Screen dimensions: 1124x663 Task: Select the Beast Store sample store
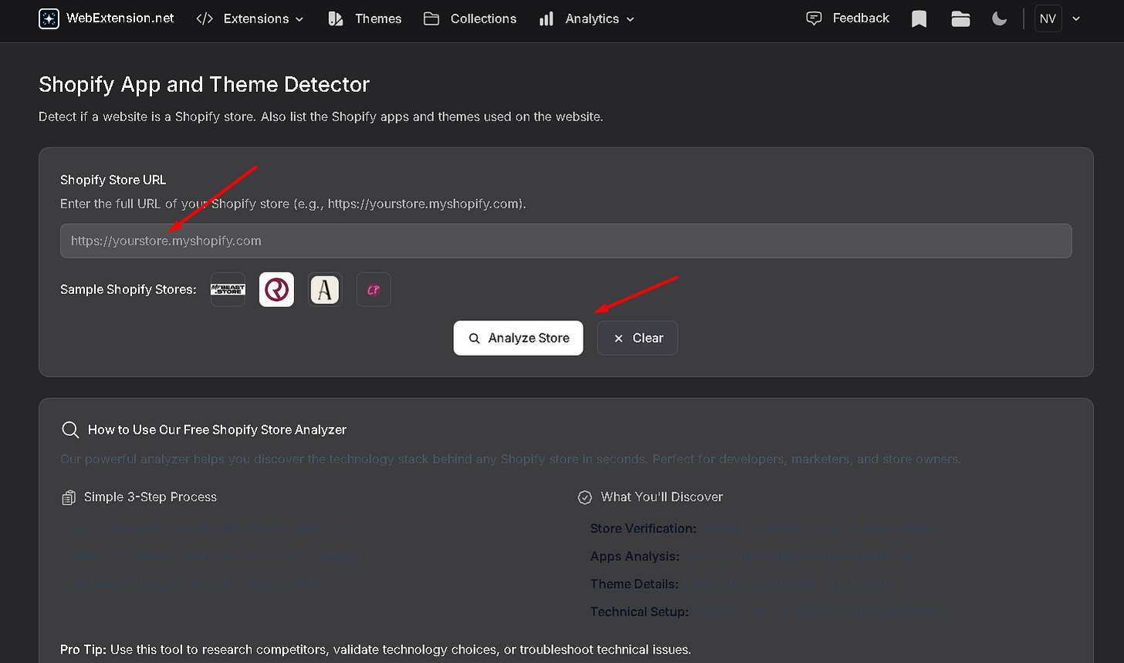tap(228, 289)
